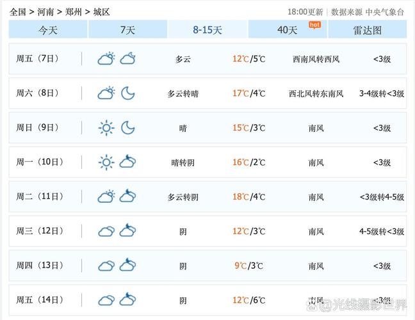415x320 pixels.
Task: Click the 中央气象台 data source text
Action: [x=385, y=12]
